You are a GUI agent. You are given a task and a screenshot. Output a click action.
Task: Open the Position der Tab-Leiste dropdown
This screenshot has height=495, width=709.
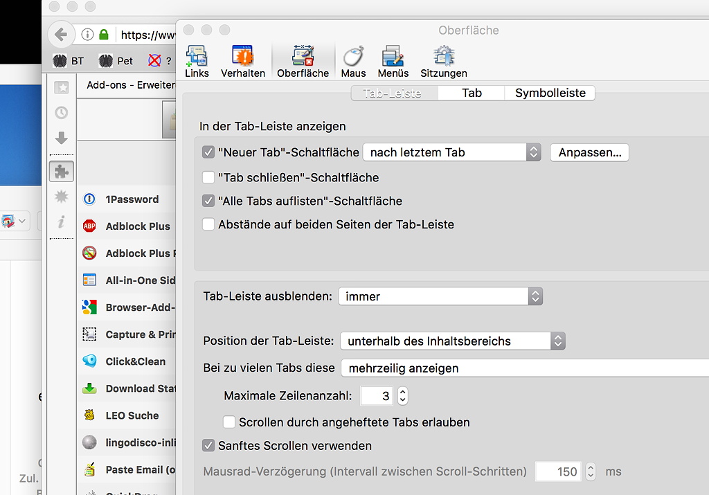[x=453, y=341]
